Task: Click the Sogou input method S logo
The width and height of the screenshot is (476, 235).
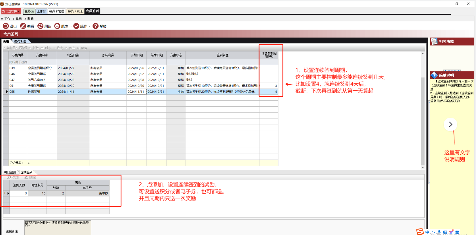Action: [420, 232]
